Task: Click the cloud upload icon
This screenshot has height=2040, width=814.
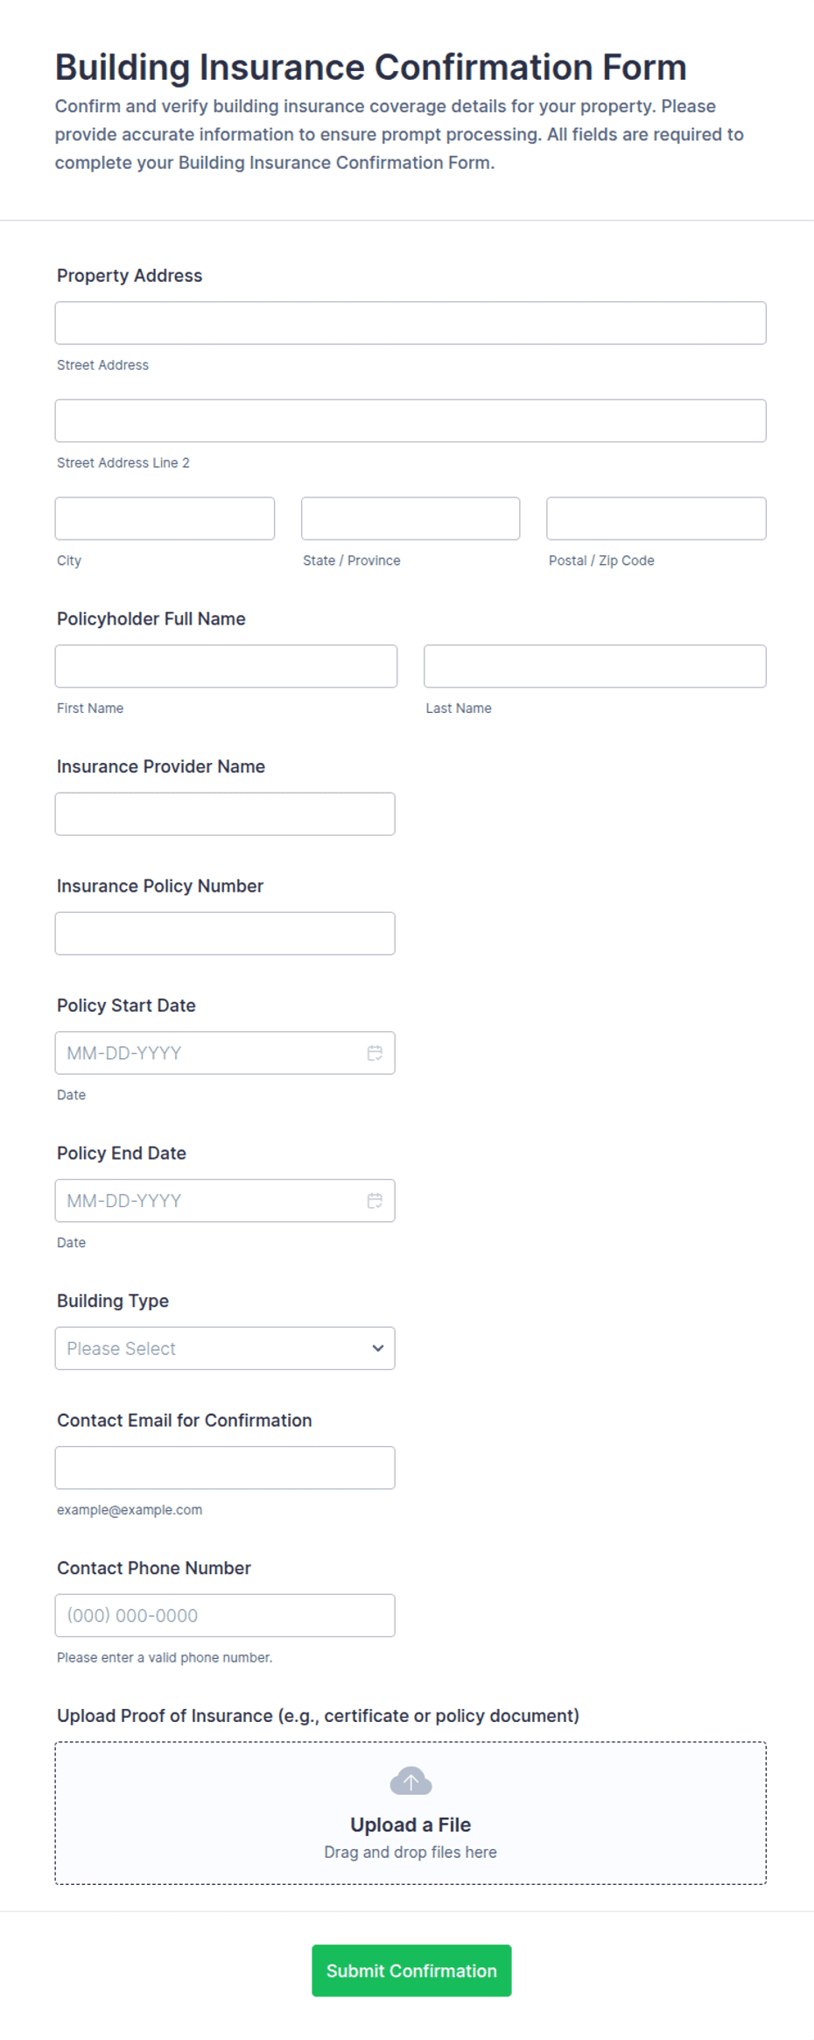Action: [x=411, y=1781]
